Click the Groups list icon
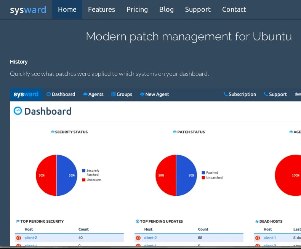This screenshot has width=301, height=249. point(114,94)
